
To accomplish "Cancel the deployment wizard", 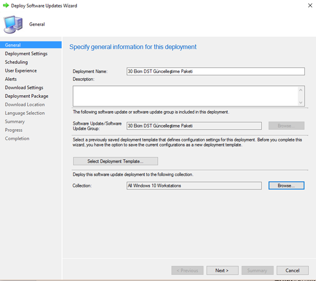I will tap(292, 271).
